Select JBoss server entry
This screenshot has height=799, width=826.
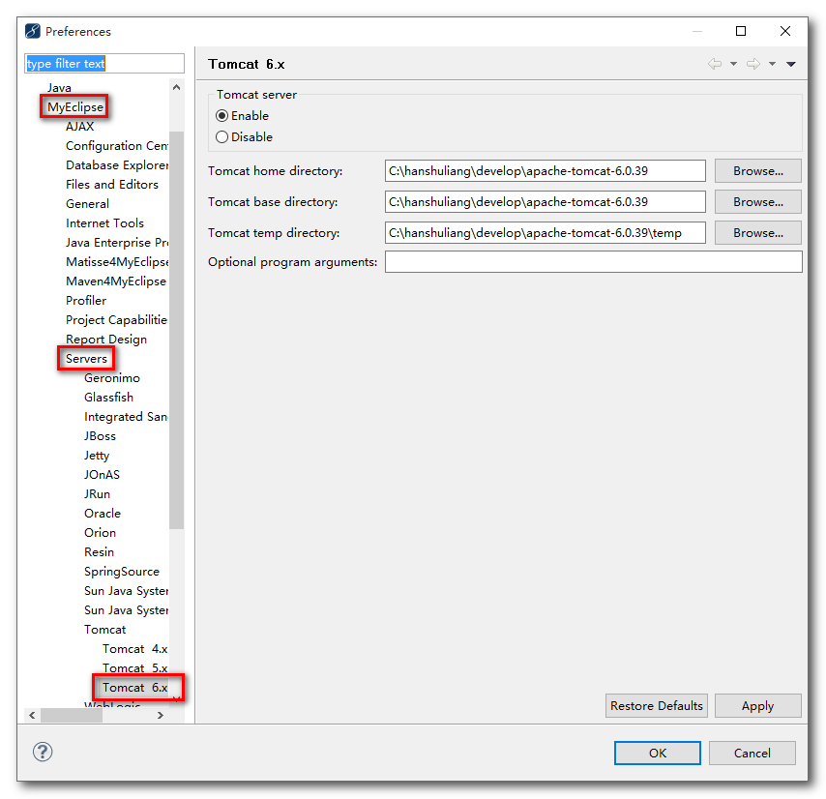[100, 436]
